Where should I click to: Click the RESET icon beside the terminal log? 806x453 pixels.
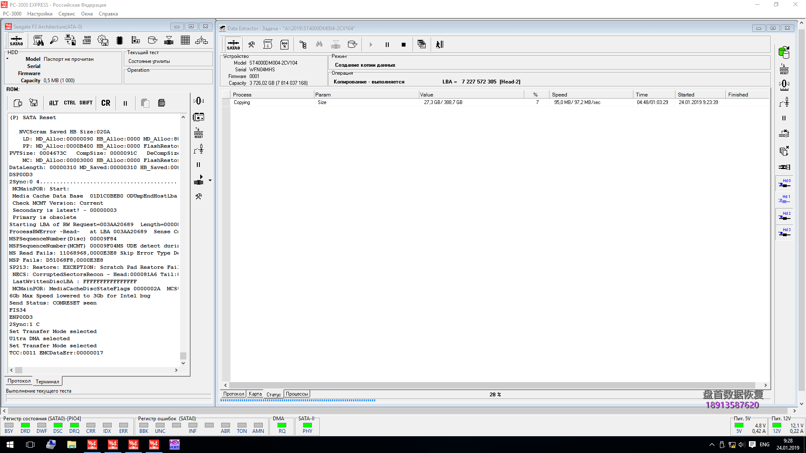(199, 133)
